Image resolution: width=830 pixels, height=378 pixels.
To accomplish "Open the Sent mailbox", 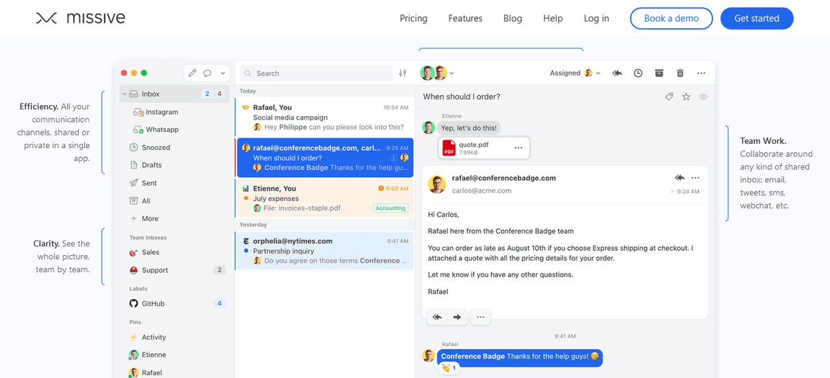I will [x=149, y=183].
